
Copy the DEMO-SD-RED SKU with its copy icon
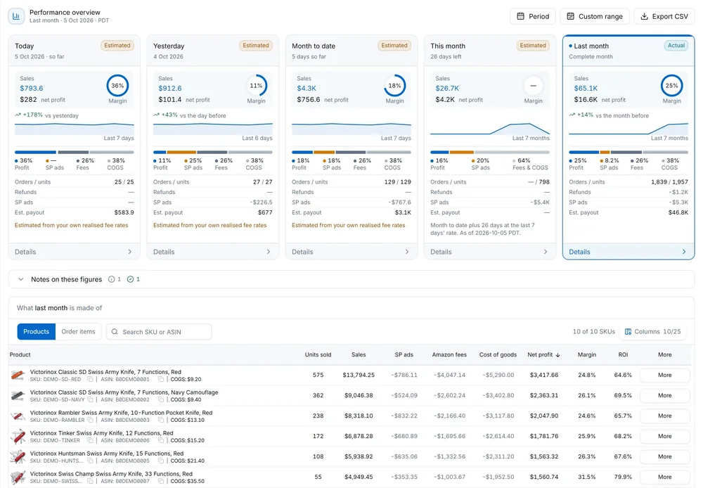90,380
